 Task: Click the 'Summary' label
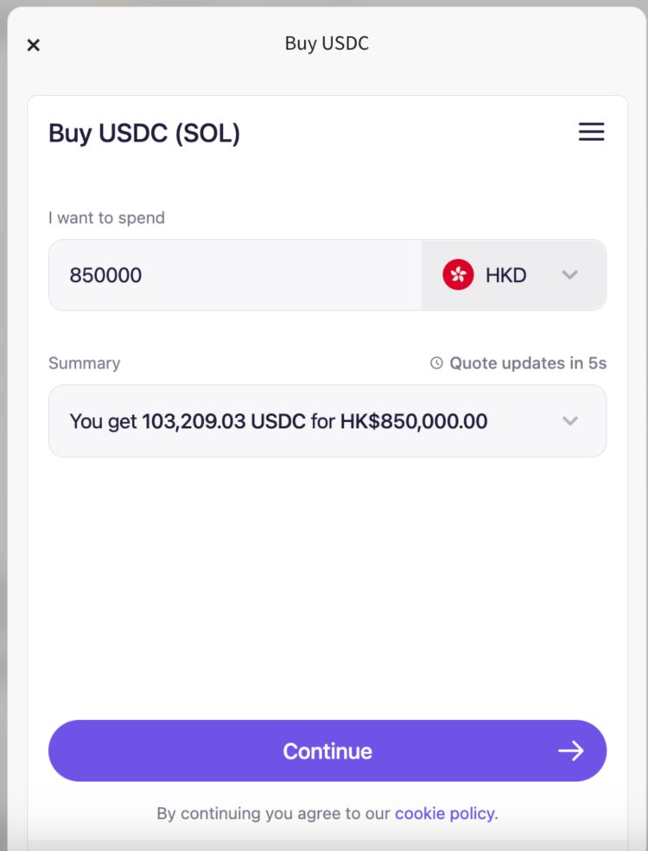[84, 363]
